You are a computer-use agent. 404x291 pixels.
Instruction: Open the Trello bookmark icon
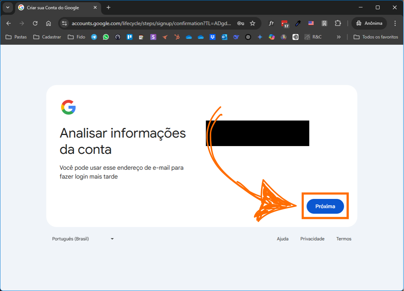click(129, 37)
